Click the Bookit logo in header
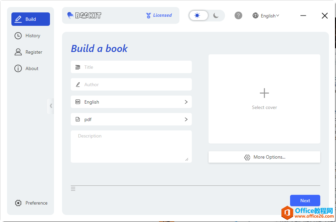This screenshot has width=336, height=222. point(84,15)
